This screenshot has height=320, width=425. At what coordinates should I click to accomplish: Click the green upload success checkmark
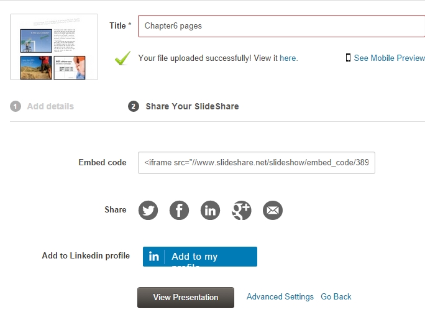122,58
